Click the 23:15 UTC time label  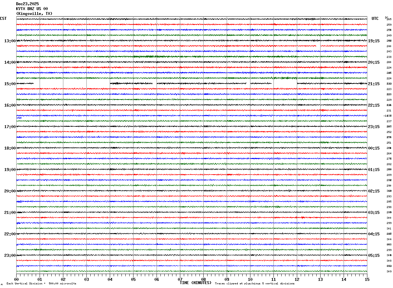pyautogui.click(x=374, y=127)
